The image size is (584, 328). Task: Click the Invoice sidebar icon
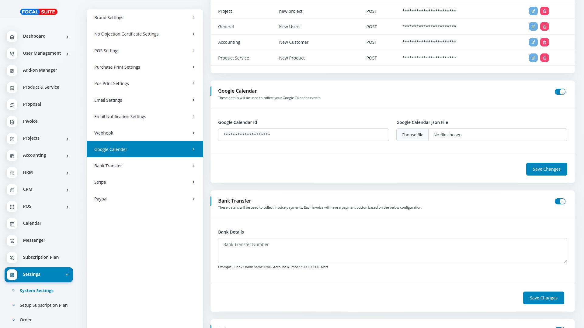(12, 122)
